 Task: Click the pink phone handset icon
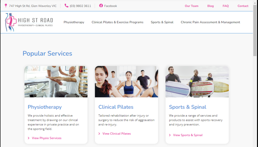67,6
